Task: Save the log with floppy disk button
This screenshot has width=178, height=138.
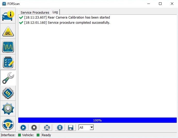Action: 71,127
